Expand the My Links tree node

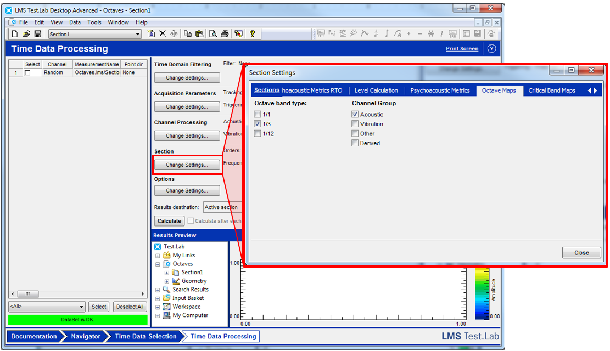158,256
